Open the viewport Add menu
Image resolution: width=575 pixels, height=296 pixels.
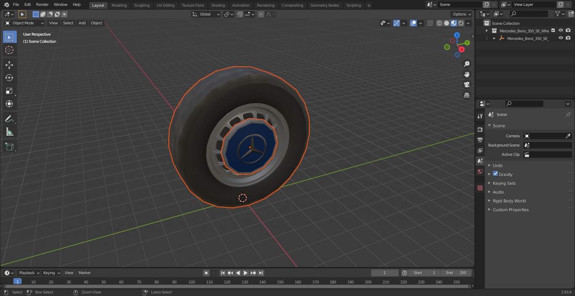[82, 23]
